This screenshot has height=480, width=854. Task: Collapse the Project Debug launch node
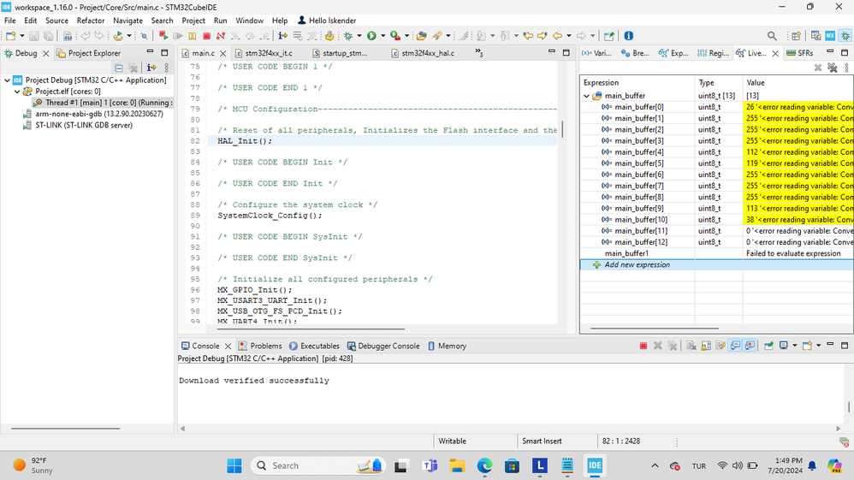(8, 80)
